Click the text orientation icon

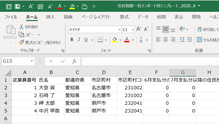pyautogui.click(x=182, y=29)
